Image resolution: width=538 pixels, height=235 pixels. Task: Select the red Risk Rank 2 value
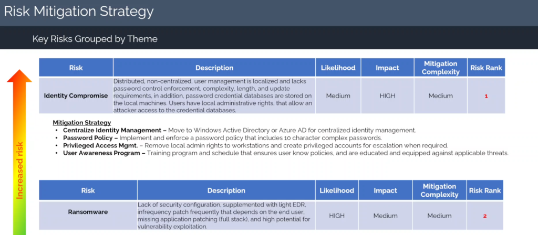click(x=485, y=215)
